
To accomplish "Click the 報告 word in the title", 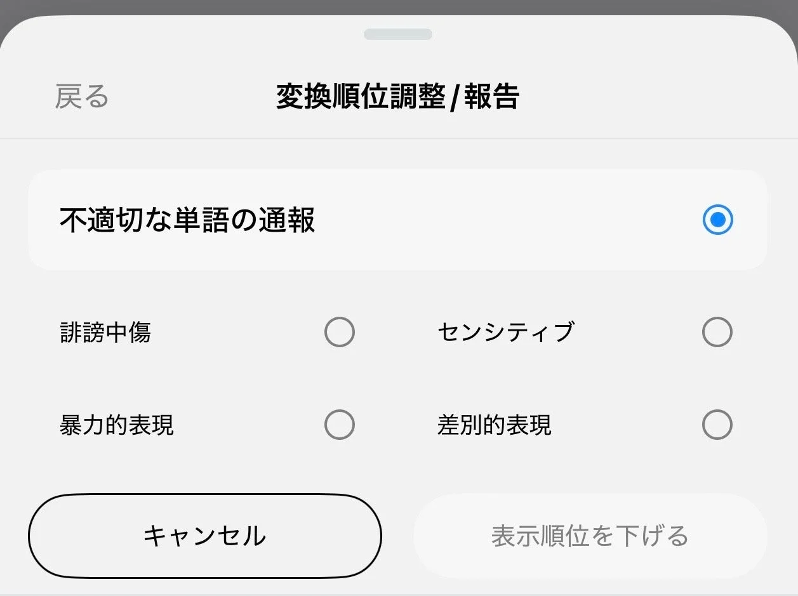I will click(491, 97).
